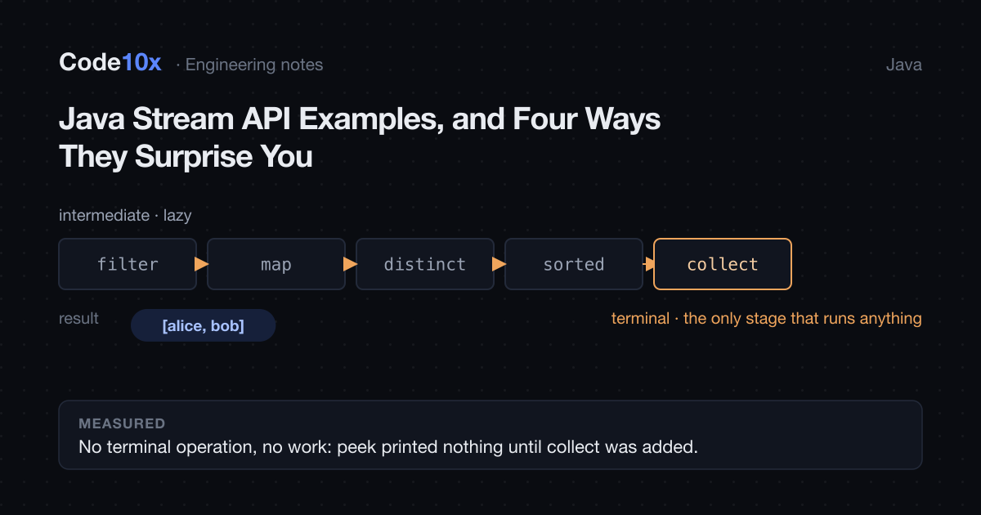The height and width of the screenshot is (515, 981).
Task: Select the distinct stage box
Action: click(425, 264)
